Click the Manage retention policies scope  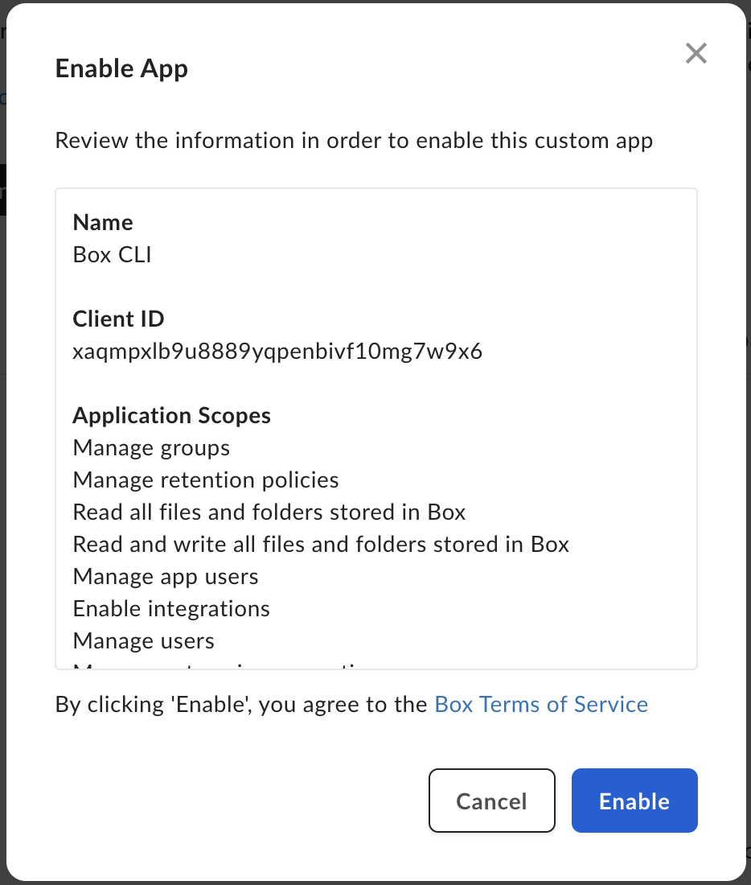click(x=206, y=480)
